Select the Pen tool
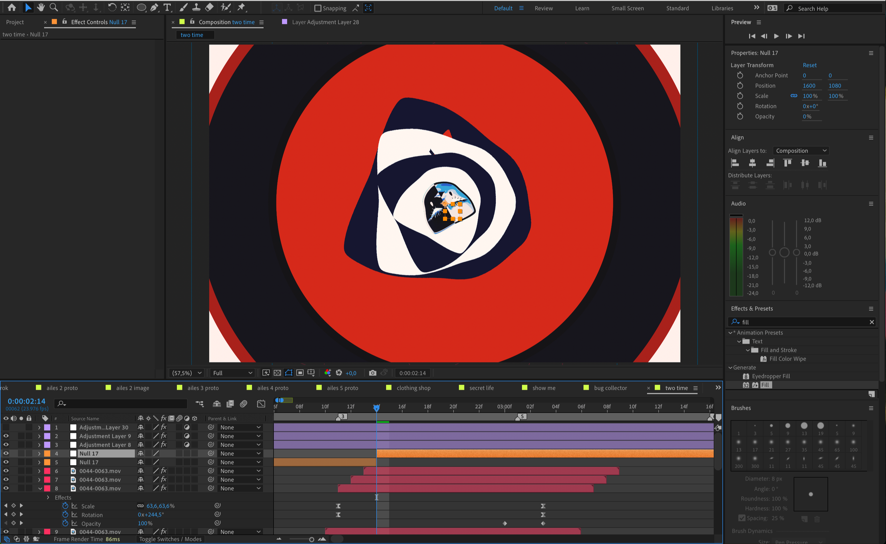Viewport: 886px width, 544px height. click(x=154, y=7)
